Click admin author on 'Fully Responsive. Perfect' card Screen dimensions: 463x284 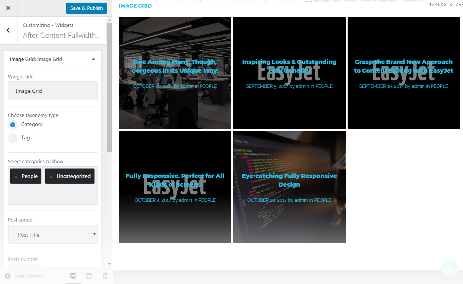pyautogui.click(x=186, y=200)
